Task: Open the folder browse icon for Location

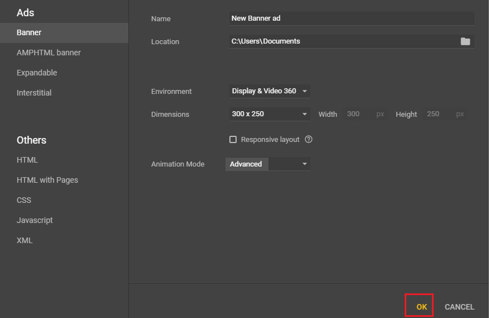Action: 465,41
